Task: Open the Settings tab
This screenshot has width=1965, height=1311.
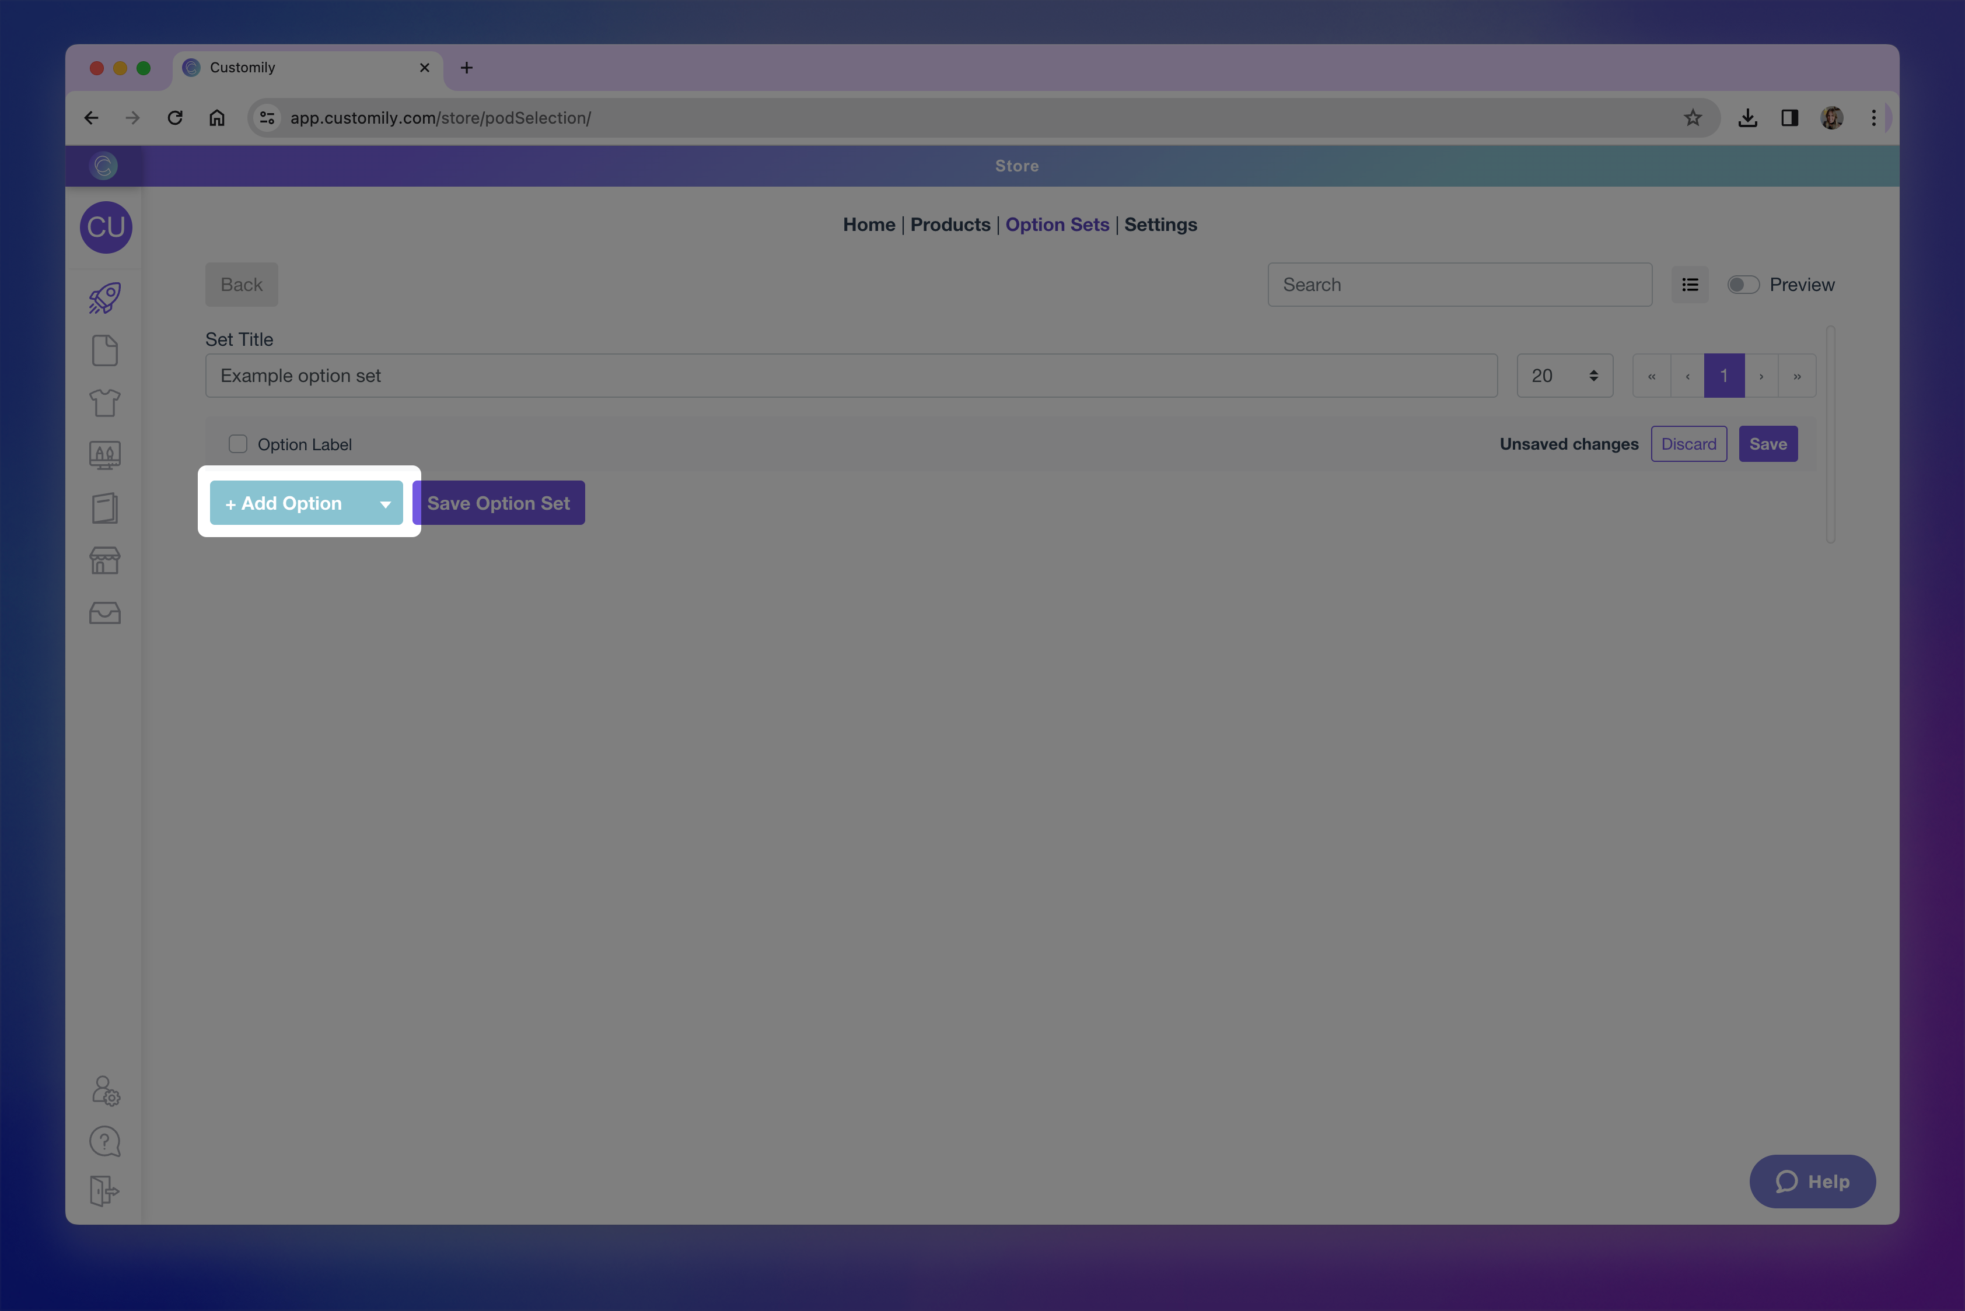Action: tap(1160, 224)
